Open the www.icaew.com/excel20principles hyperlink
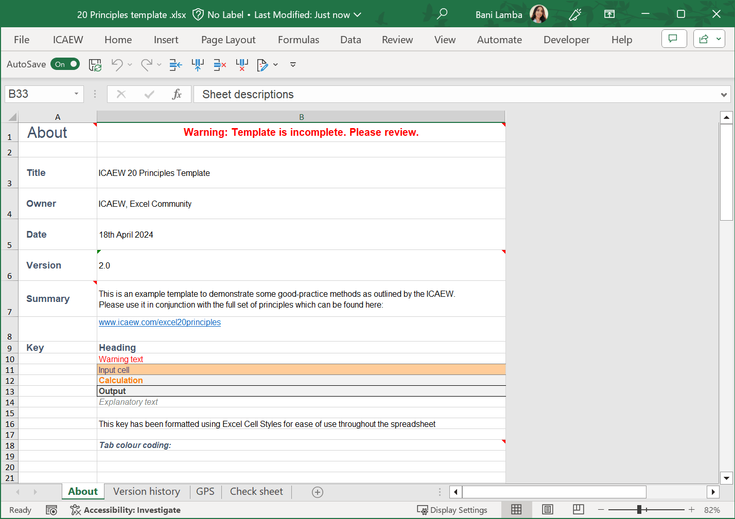735x519 pixels. click(160, 323)
